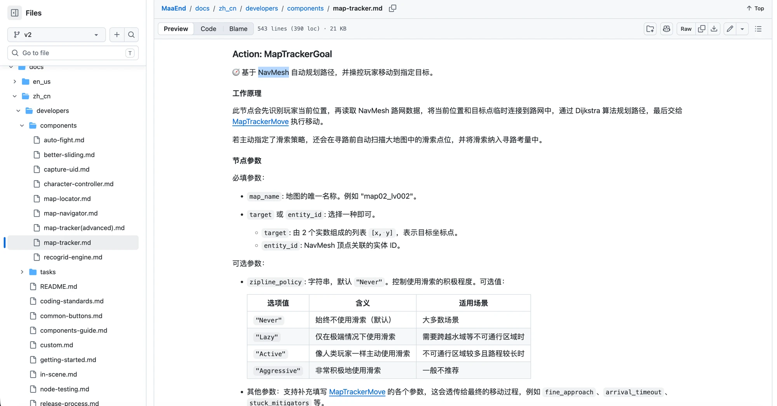The width and height of the screenshot is (777, 406).
Task: Open Copilot for this file
Action: tap(667, 29)
